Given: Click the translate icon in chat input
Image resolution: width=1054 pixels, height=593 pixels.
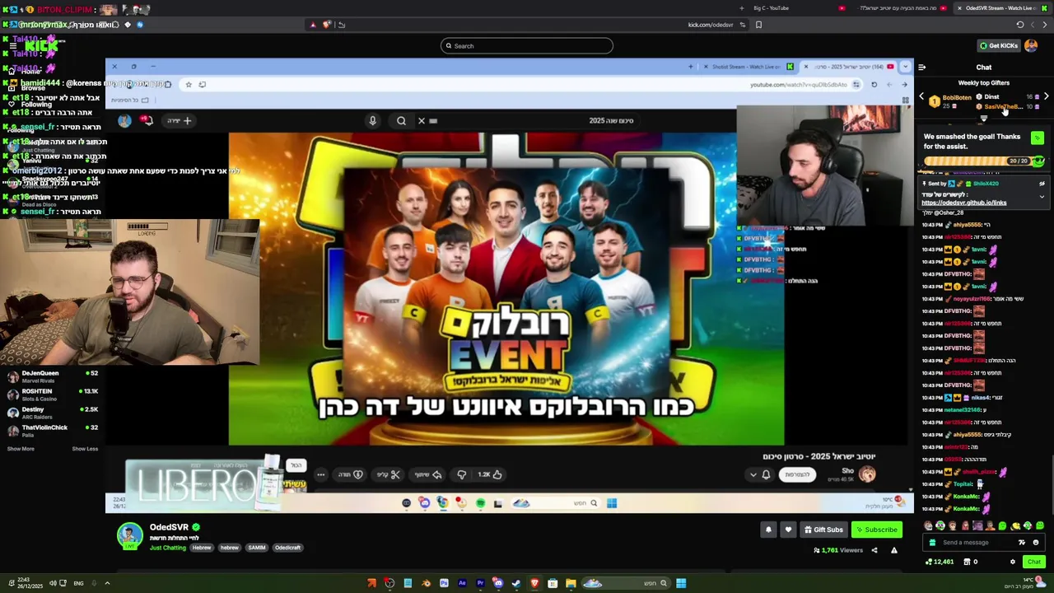Looking at the screenshot, I should pyautogui.click(x=1022, y=542).
